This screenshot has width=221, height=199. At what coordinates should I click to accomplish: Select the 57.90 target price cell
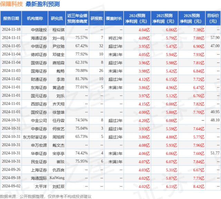(x=214, y=37)
